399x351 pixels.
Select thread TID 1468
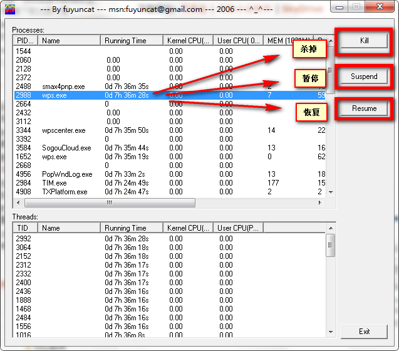tap(170, 309)
